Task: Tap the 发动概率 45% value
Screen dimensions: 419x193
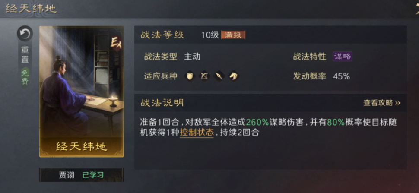Action: click(x=342, y=76)
